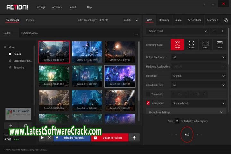This screenshot has width=231, height=154.
Task: Click the upload arrow icon
Action: 134,138
